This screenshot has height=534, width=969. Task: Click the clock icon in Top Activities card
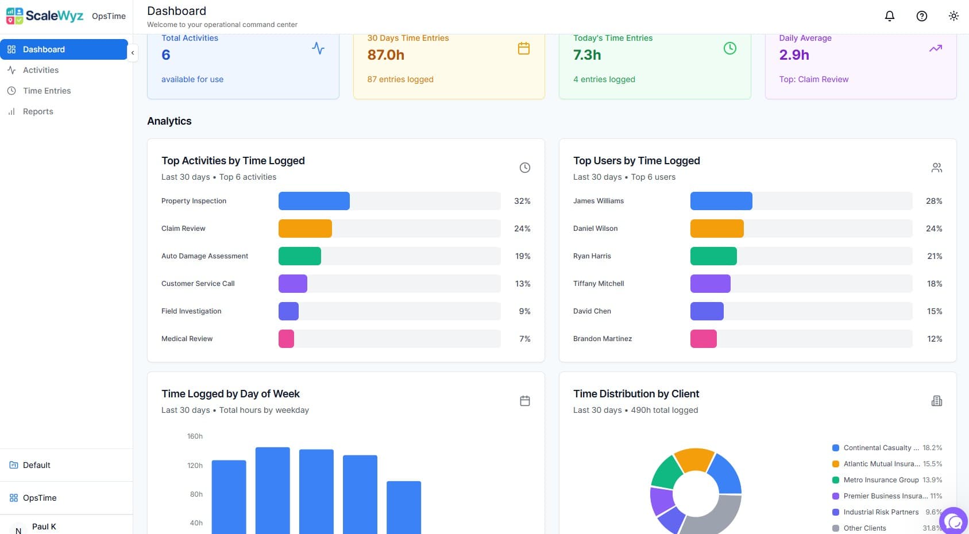[524, 168]
